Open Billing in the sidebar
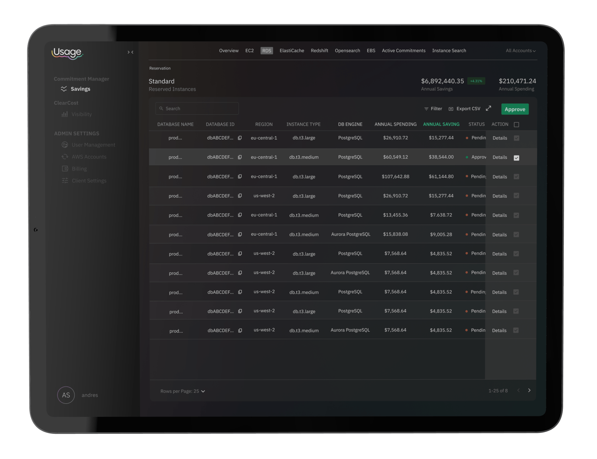The height and width of the screenshot is (459, 597). 79,169
